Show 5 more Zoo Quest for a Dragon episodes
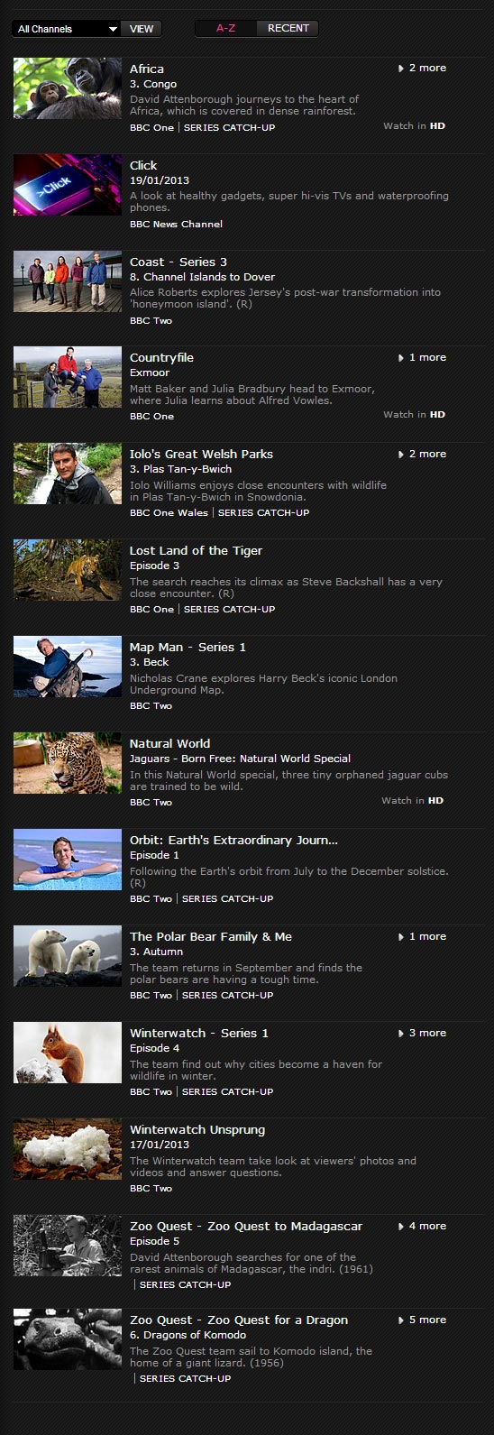Screen dimensions: 494x1435 click(422, 1320)
